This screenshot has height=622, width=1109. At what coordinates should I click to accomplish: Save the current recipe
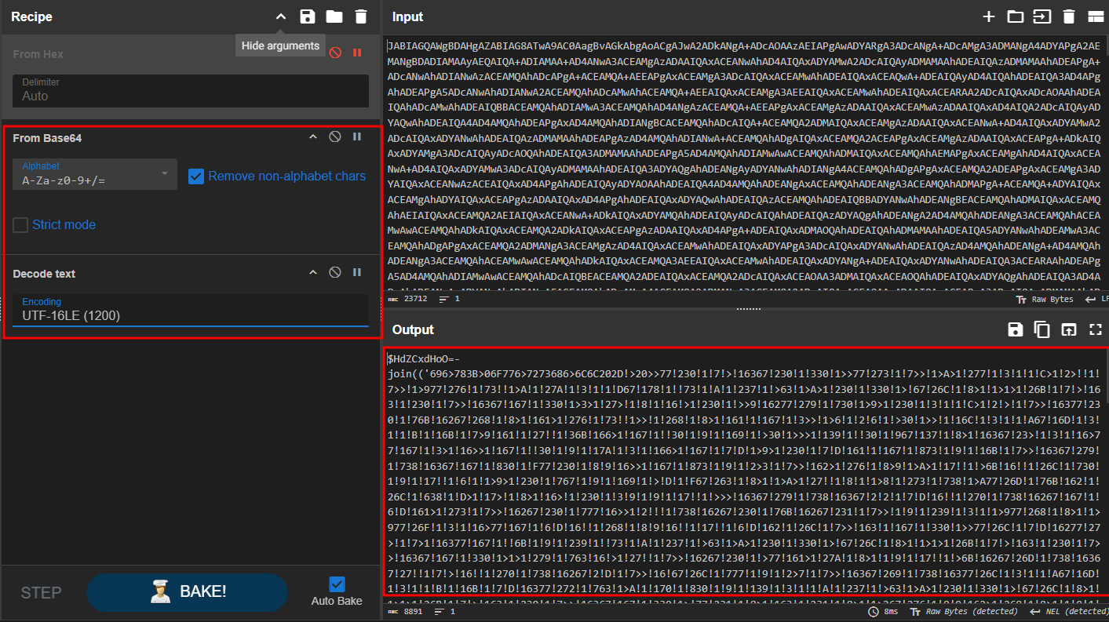click(x=308, y=16)
